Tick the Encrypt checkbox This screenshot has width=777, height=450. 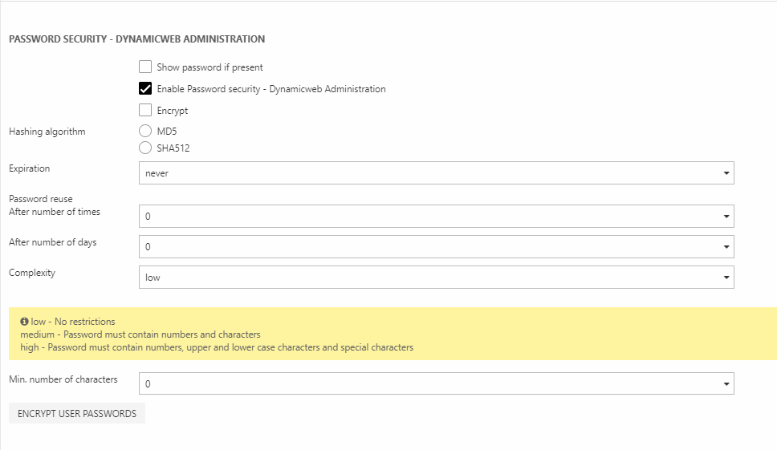(145, 111)
